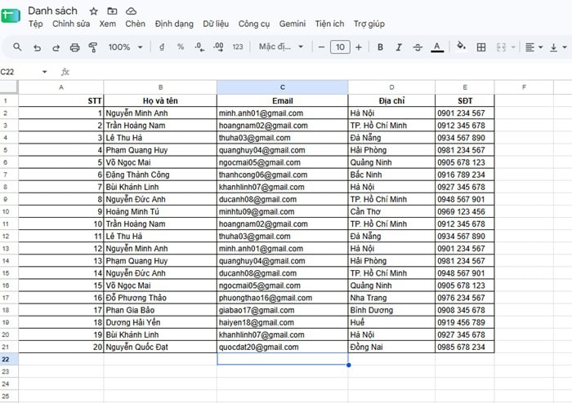Click the Danh sách document title
572x403 pixels.
pos(52,11)
